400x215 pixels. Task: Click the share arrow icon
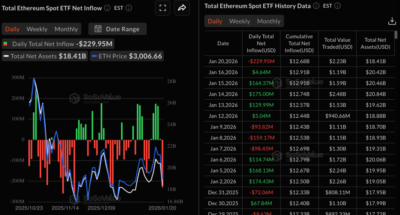182,8
